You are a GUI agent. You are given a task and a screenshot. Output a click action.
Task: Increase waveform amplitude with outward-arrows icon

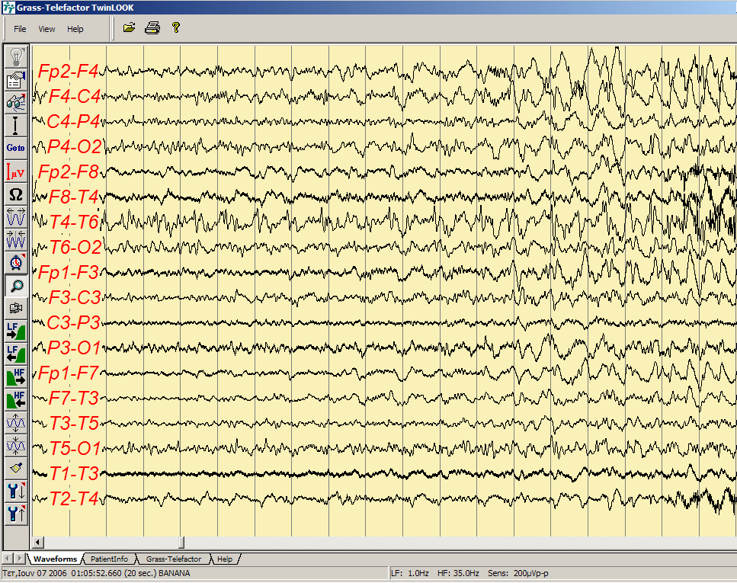16,423
